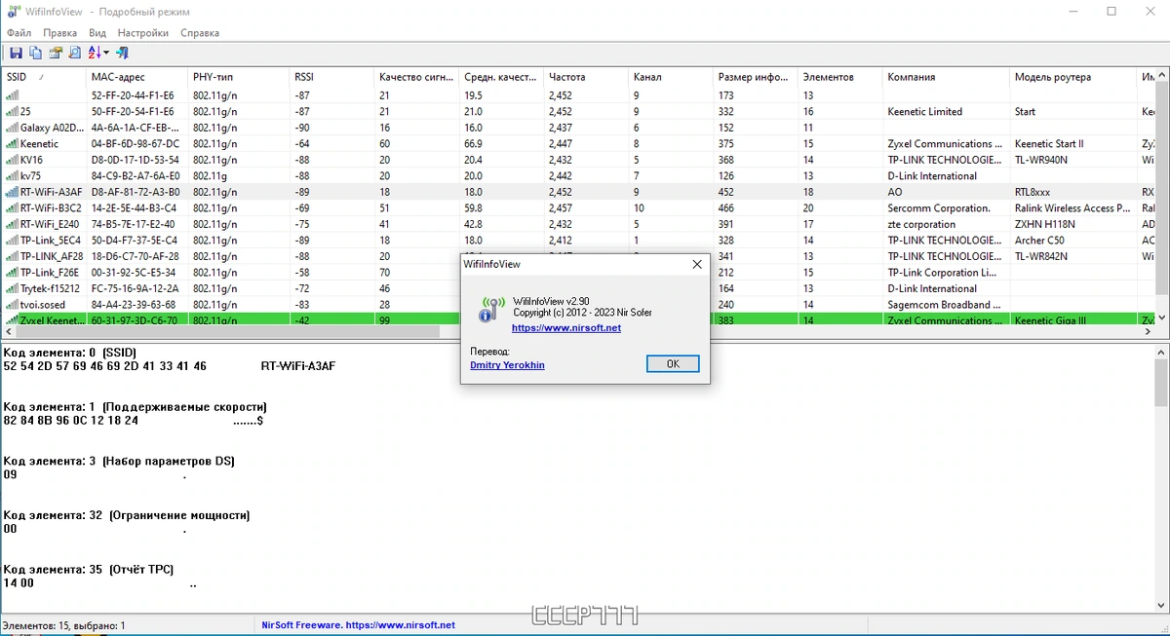Sort by the Элементов column header
The width and height of the screenshot is (1170, 636).
840,77
